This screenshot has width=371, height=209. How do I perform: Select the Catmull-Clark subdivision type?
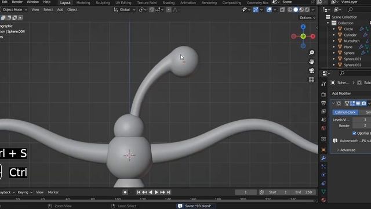pos(345,112)
